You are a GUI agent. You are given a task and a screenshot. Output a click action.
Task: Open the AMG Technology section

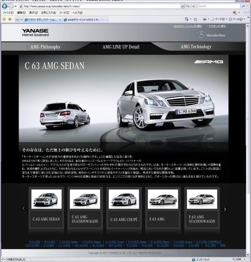(196, 47)
